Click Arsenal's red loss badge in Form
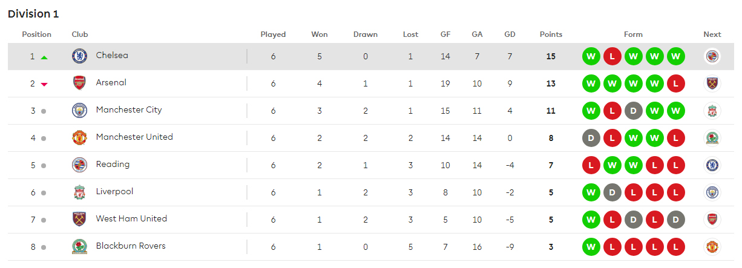 tap(675, 83)
